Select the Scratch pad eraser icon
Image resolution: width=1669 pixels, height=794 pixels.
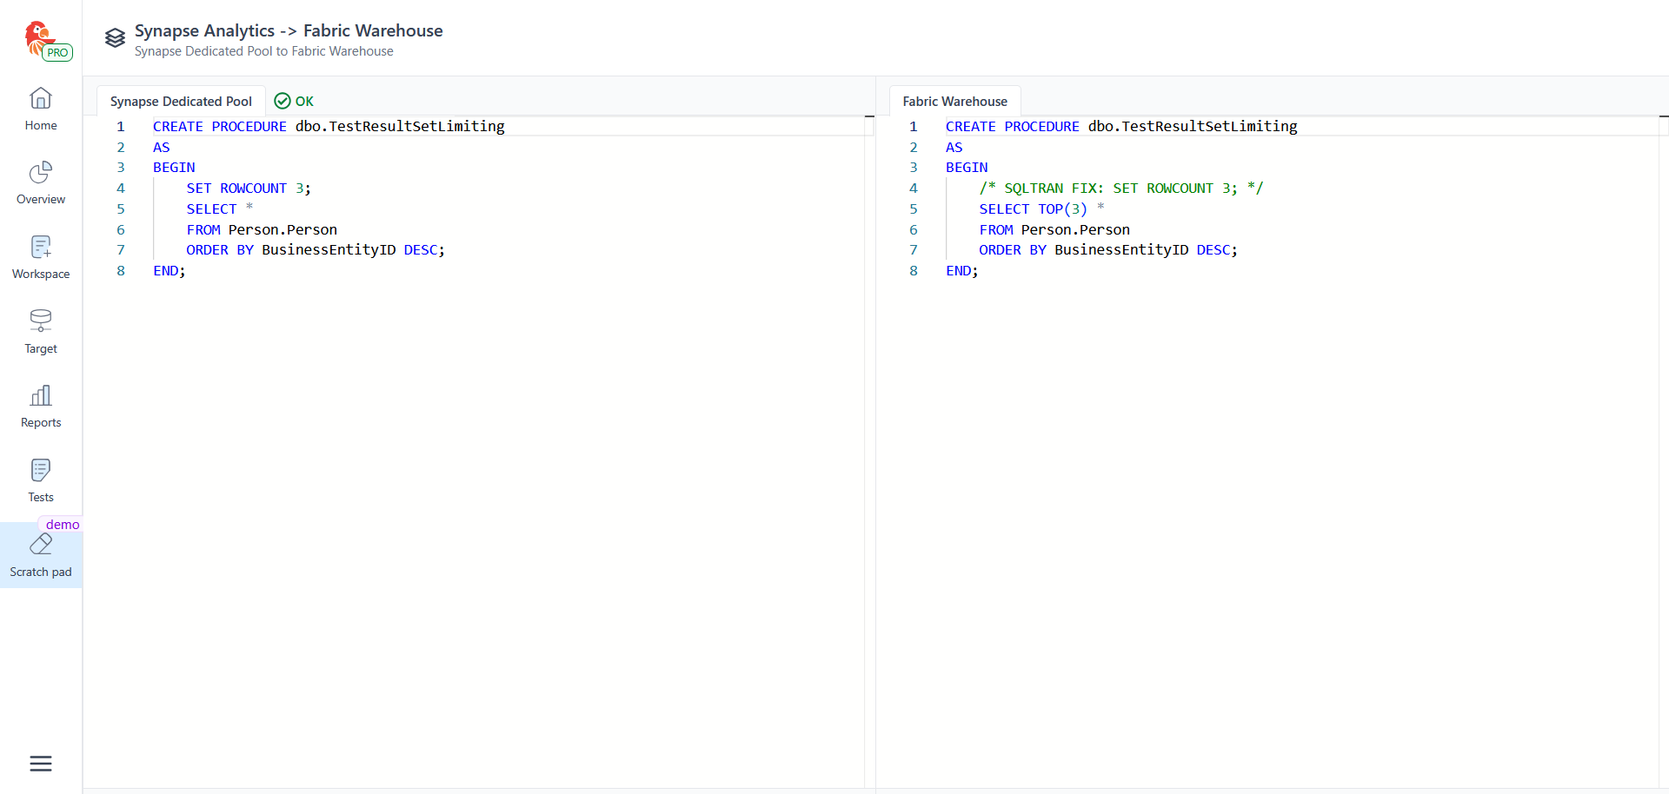coord(41,545)
